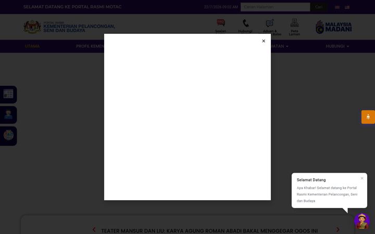The width and height of the screenshot is (375, 234).
Task: Click the Kementerian Pelancongan, Seni dan Budaya title
Action: pyautogui.click(x=79, y=28)
